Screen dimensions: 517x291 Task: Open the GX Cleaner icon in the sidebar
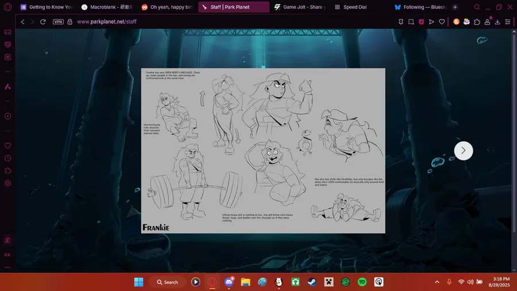(x=7, y=240)
